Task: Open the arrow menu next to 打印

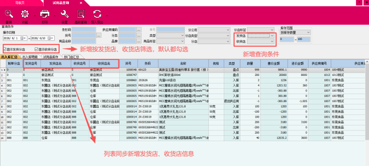Action: coord(55,16)
